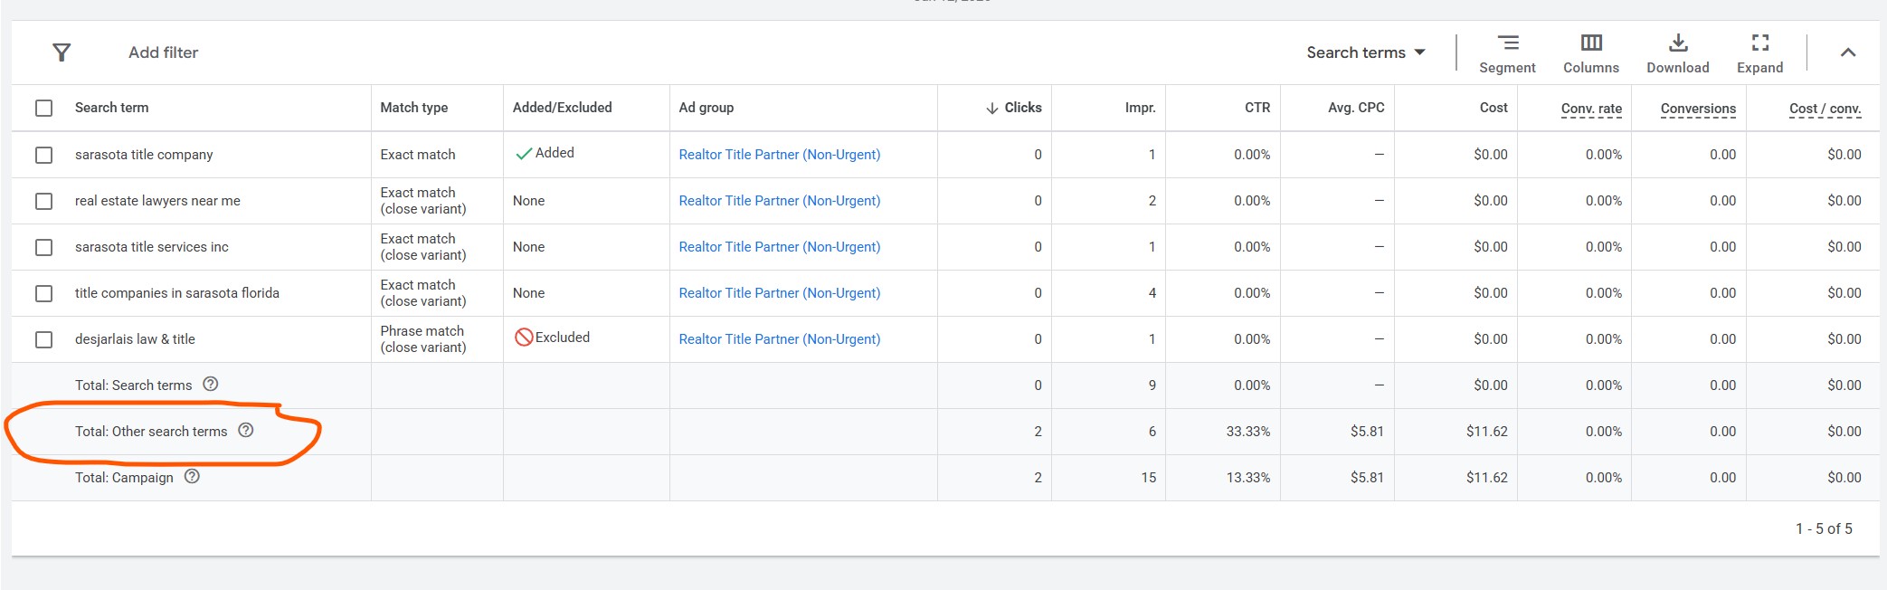Open ad group link in first row

tap(779, 155)
